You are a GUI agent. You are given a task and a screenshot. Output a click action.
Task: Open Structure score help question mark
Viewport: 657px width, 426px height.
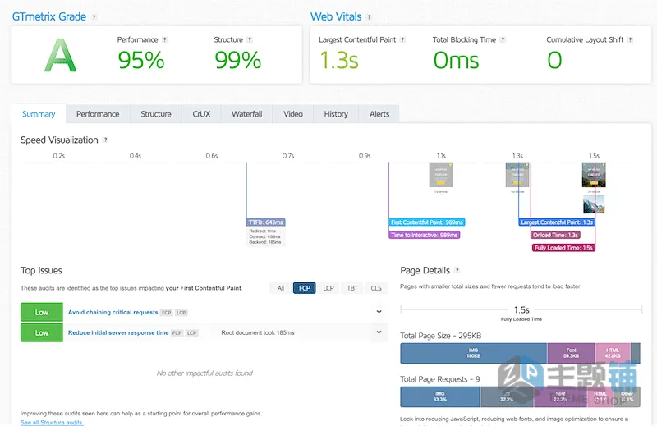click(250, 39)
